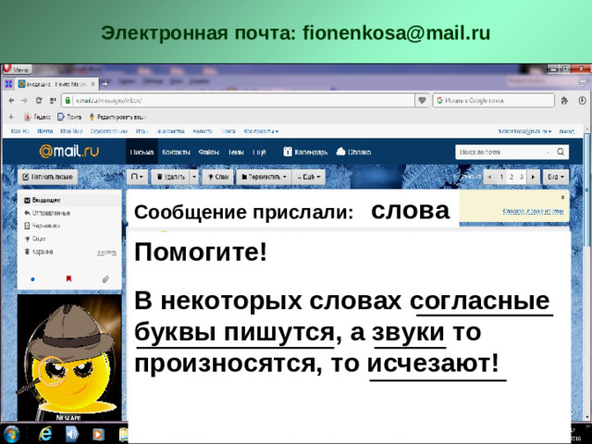592x444 pixels.
Task: Open Trash folder in sidebar
Action: pyautogui.click(x=39, y=252)
